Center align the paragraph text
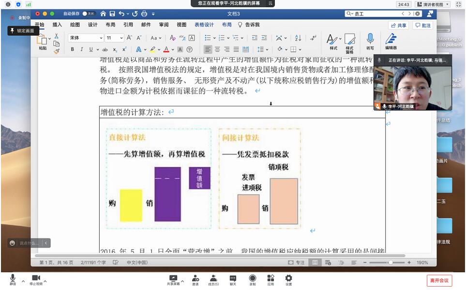The image size is (466, 290). point(218,49)
